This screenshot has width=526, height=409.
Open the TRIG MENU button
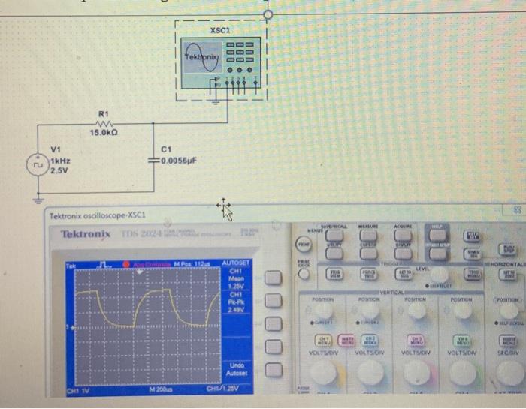coord(473,274)
